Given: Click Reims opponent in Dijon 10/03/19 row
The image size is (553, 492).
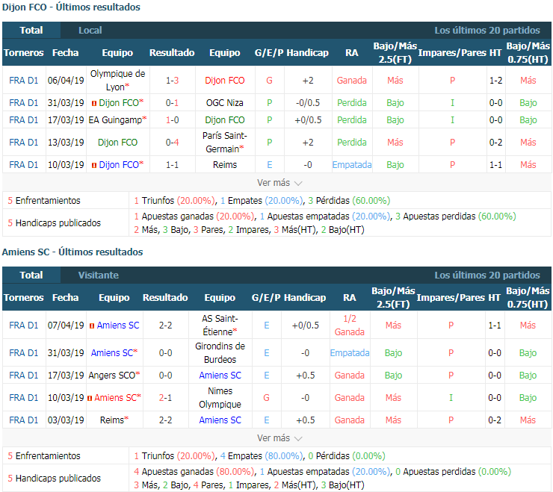Looking at the screenshot, I should tap(225, 165).
